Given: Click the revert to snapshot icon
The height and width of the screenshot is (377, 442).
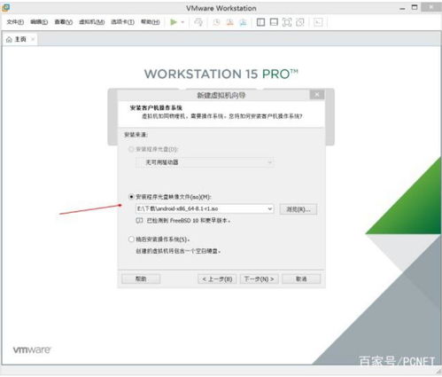Looking at the screenshot, I should [229, 22].
